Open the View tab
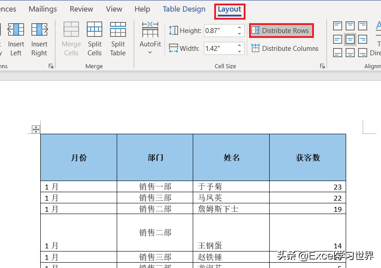This screenshot has width=381, height=268. [114, 9]
